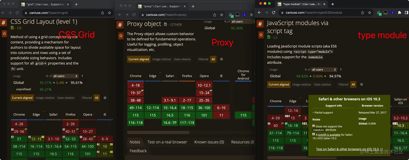Click the glasses extension icon in type module window
Viewport: 409px width, 160px height.
[x=385, y=12]
